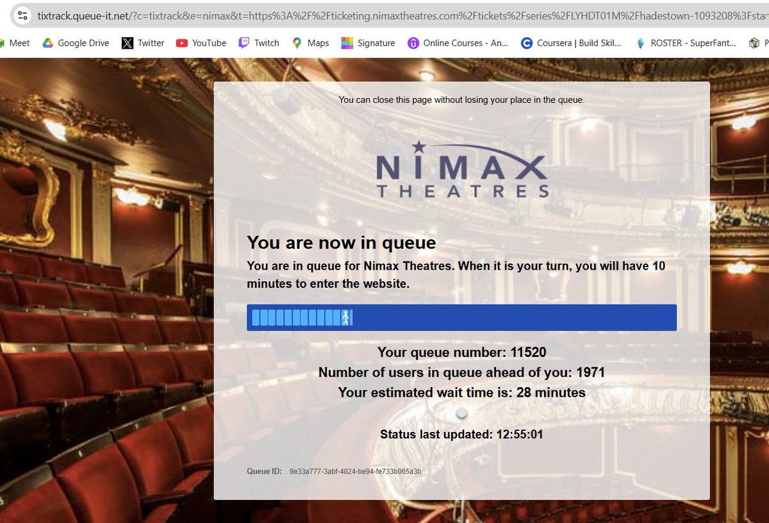Screen dimensions: 769x523
Task: Open the Maps bookmark
Action: click(310, 43)
